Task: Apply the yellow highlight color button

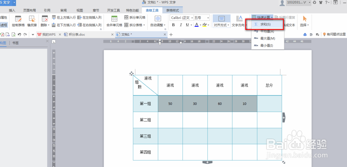Action: 204,25
